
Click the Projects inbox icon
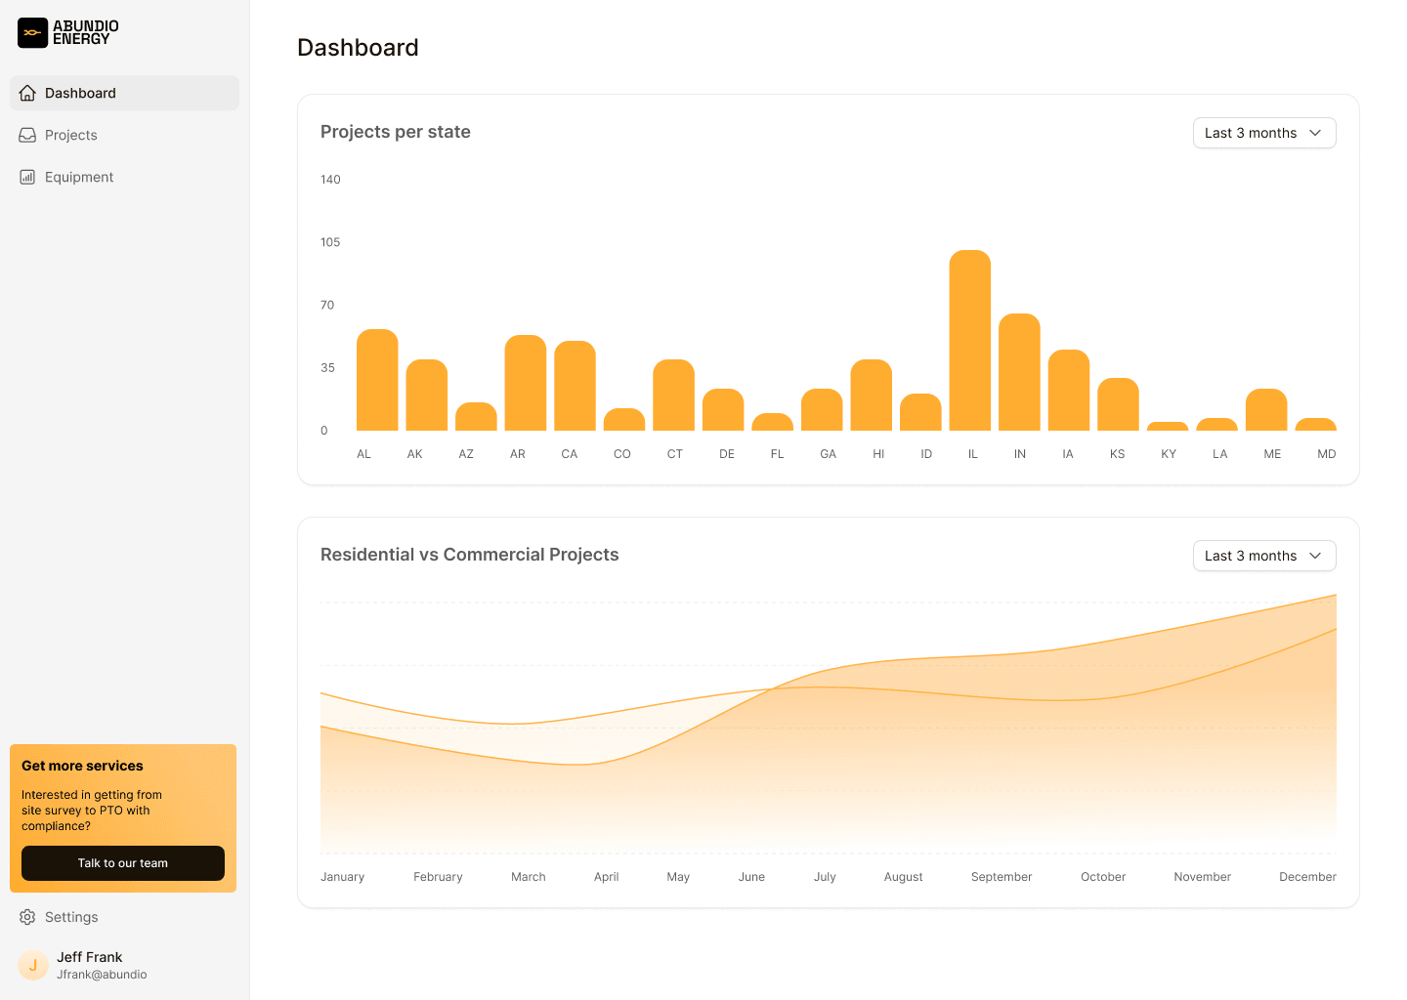pyautogui.click(x=27, y=135)
